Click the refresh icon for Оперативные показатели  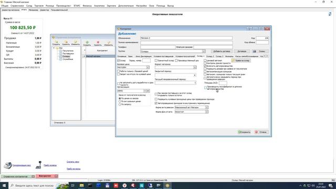(x=330, y=14)
